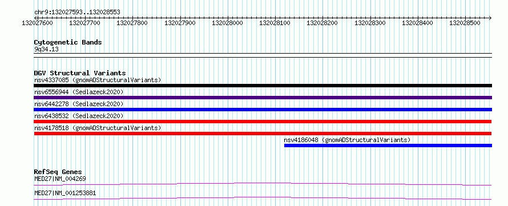Click ruler position 132028500

click(465, 23)
